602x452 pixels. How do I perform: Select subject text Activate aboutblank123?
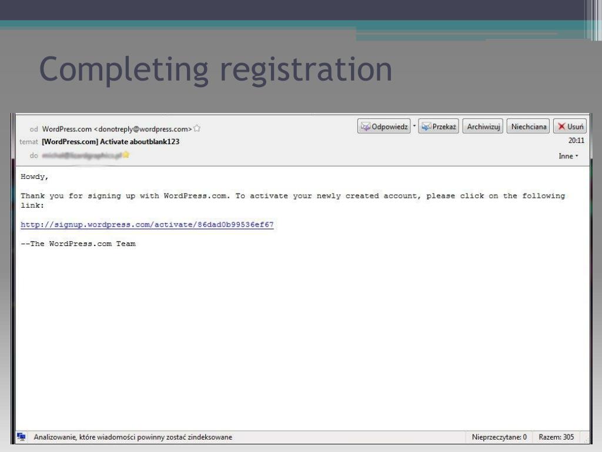click(139, 141)
